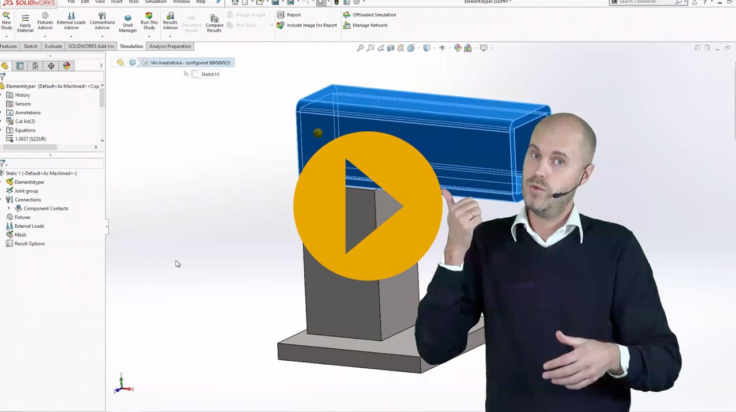Open the New Study dropdown arrow
The width and height of the screenshot is (736, 412).
pyautogui.click(x=6, y=37)
